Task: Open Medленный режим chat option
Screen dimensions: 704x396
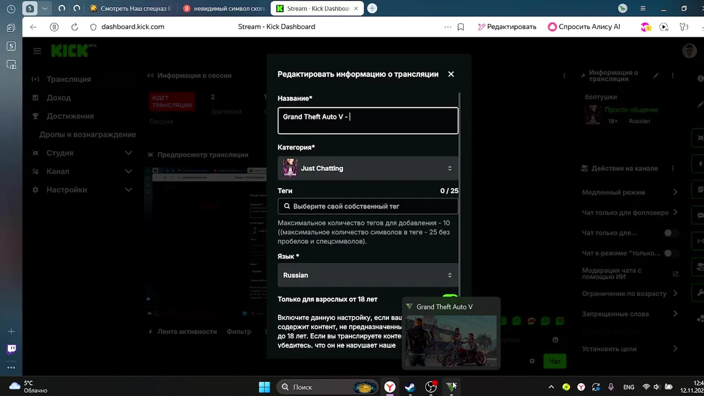Action: (x=630, y=193)
